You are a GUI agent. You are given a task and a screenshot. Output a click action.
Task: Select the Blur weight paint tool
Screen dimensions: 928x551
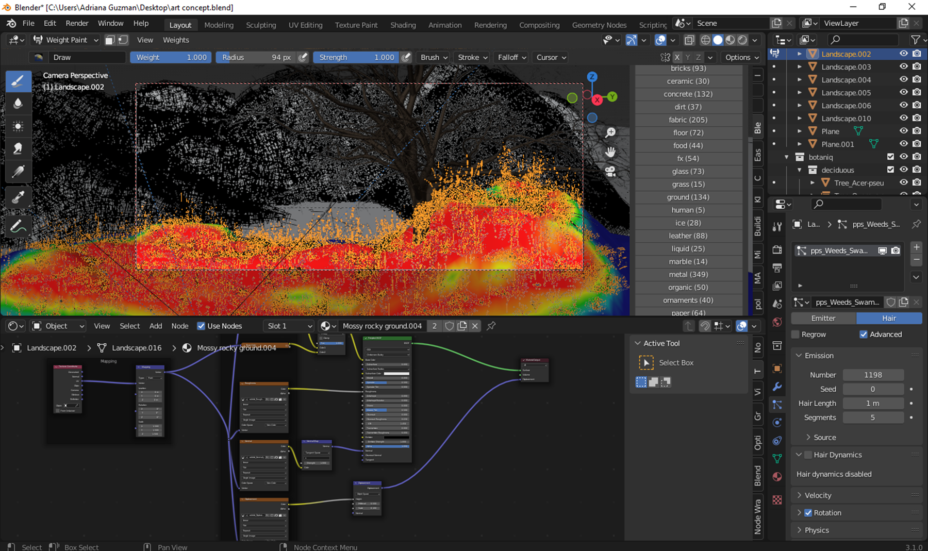pos(18,104)
